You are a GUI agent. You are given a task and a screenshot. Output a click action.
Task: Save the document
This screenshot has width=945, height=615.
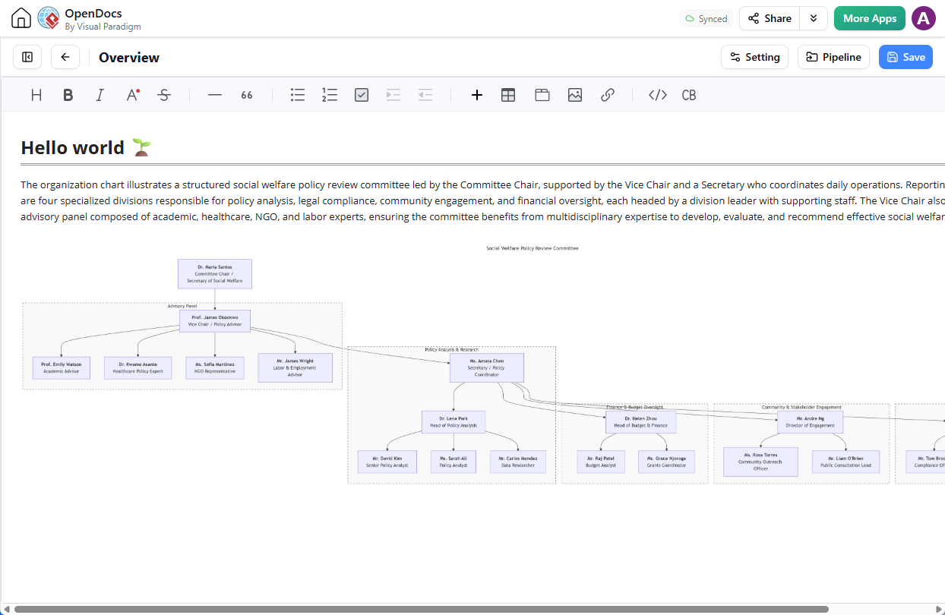point(905,57)
